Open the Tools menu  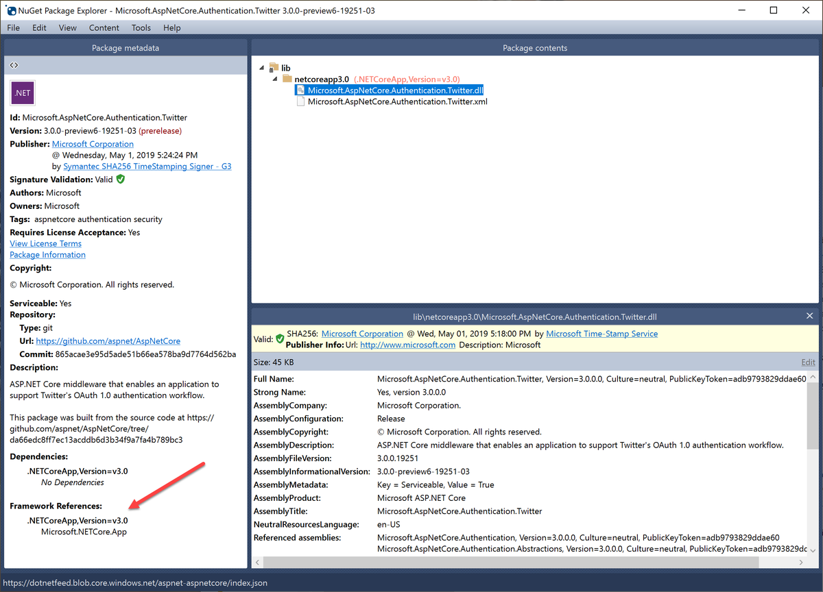tap(141, 28)
